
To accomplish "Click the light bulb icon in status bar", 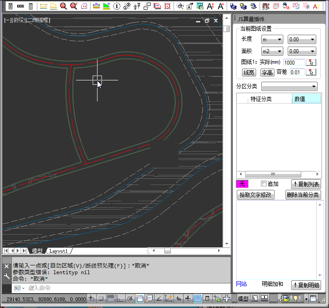I will [x=296, y=299].
